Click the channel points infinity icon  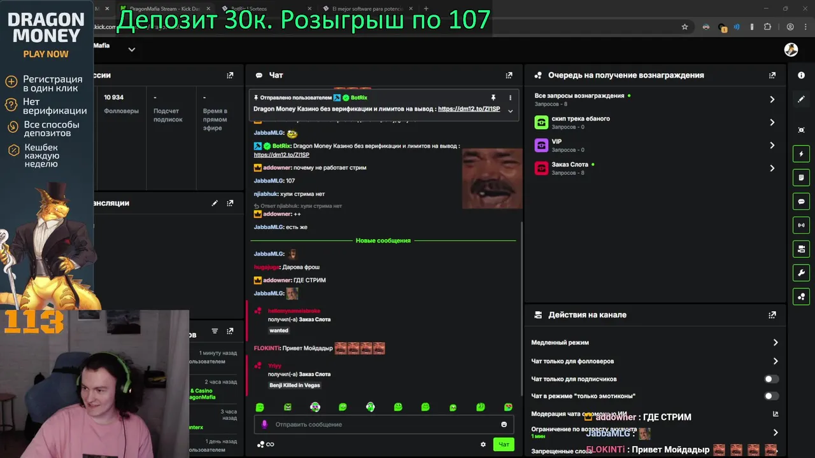[266, 445]
